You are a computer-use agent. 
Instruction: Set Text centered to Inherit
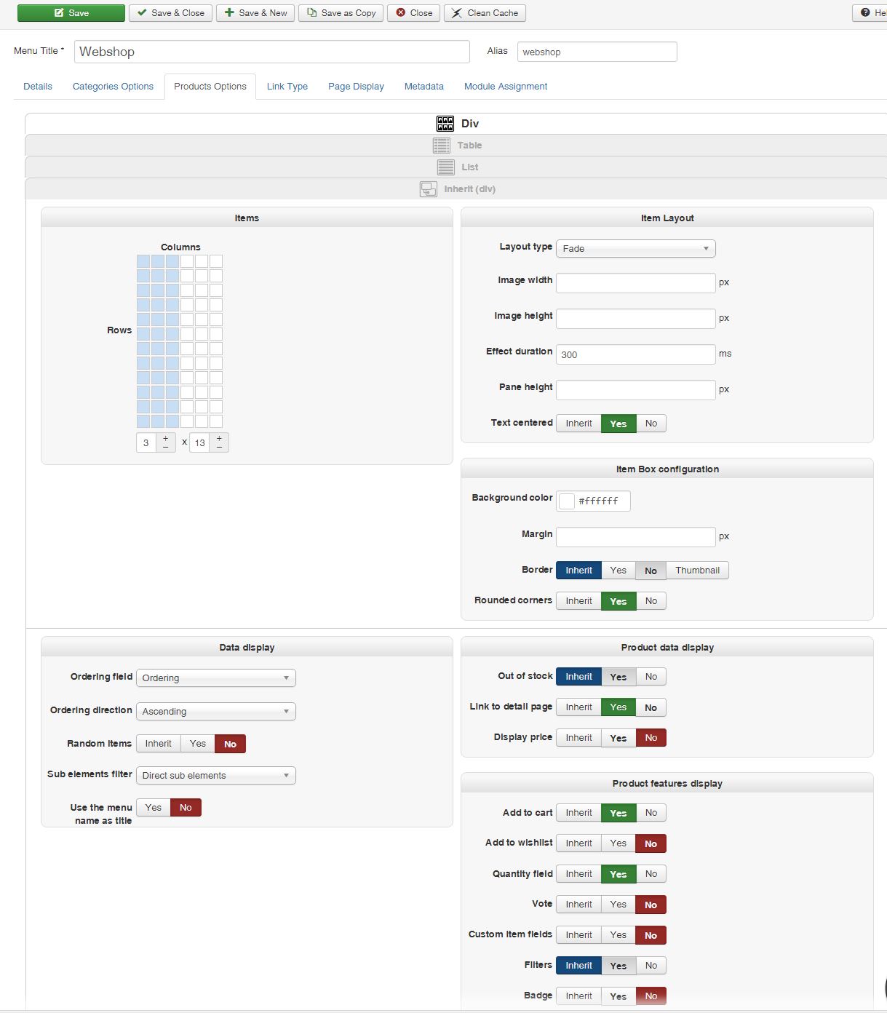tap(579, 424)
